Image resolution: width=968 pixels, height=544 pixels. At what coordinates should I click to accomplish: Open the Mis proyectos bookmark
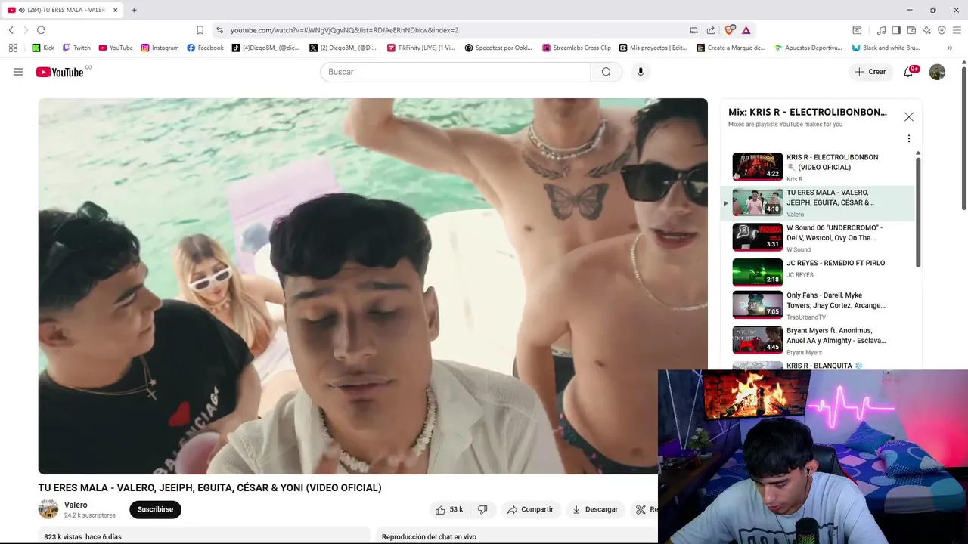point(653,48)
